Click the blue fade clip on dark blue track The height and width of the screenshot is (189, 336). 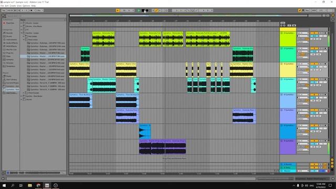pyautogui.click(x=145, y=131)
